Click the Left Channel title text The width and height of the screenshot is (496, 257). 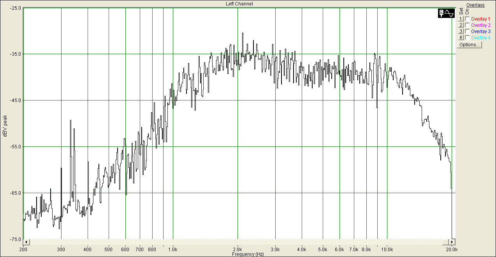click(239, 4)
